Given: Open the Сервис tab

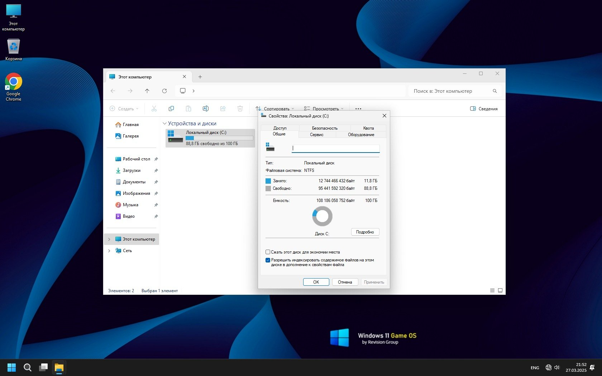Looking at the screenshot, I should click(x=316, y=135).
